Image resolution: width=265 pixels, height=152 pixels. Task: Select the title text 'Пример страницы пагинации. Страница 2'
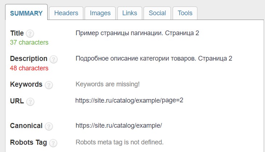137,33
